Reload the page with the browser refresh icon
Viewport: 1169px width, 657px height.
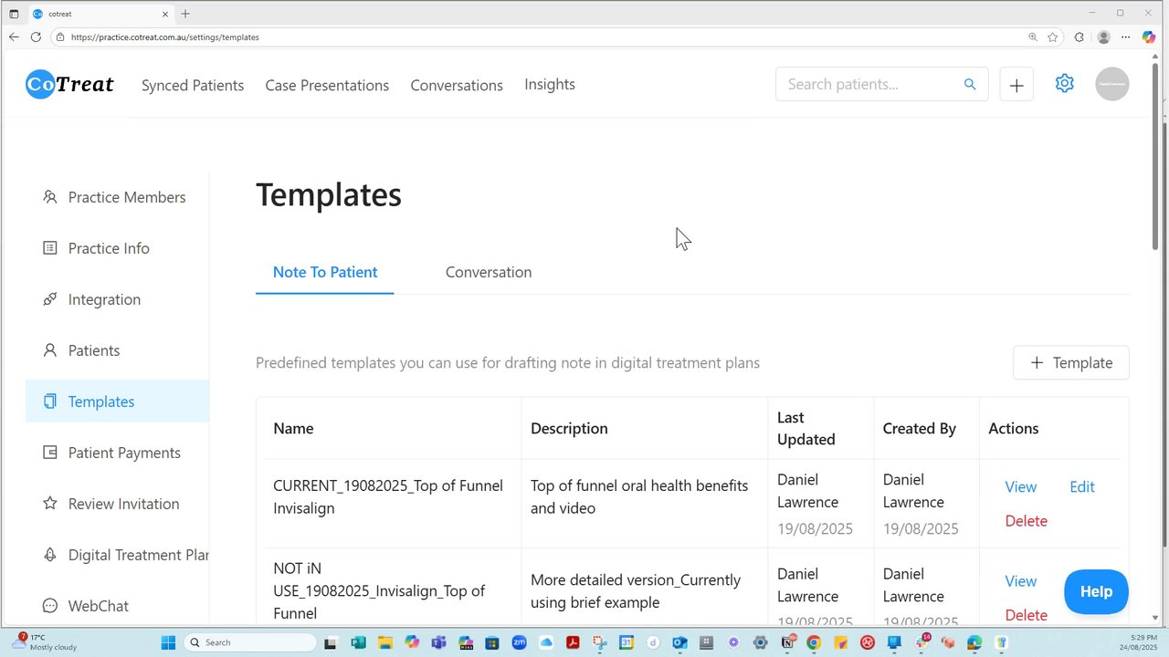pyautogui.click(x=36, y=37)
